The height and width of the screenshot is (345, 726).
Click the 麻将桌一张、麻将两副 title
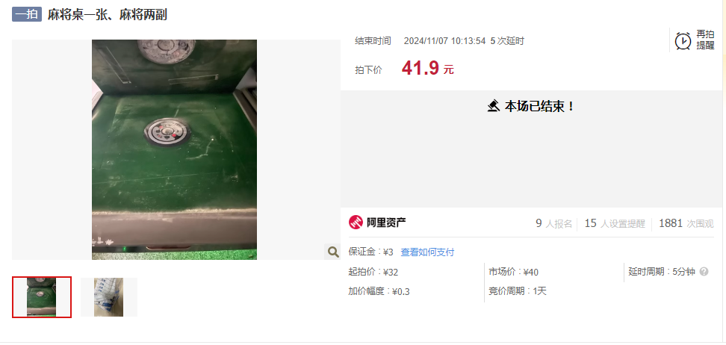coord(108,15)
